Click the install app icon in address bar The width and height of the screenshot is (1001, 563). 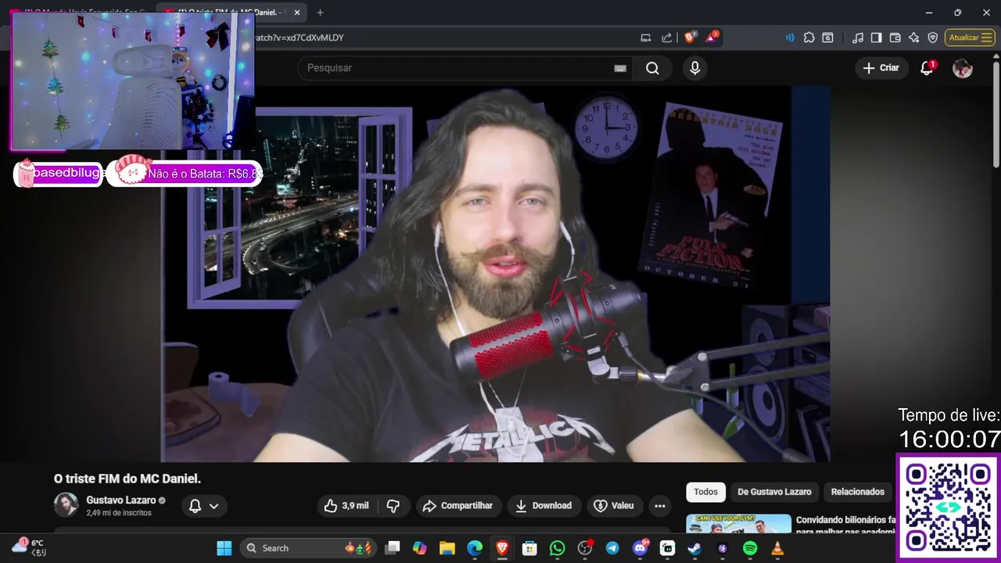coord(646,38)
